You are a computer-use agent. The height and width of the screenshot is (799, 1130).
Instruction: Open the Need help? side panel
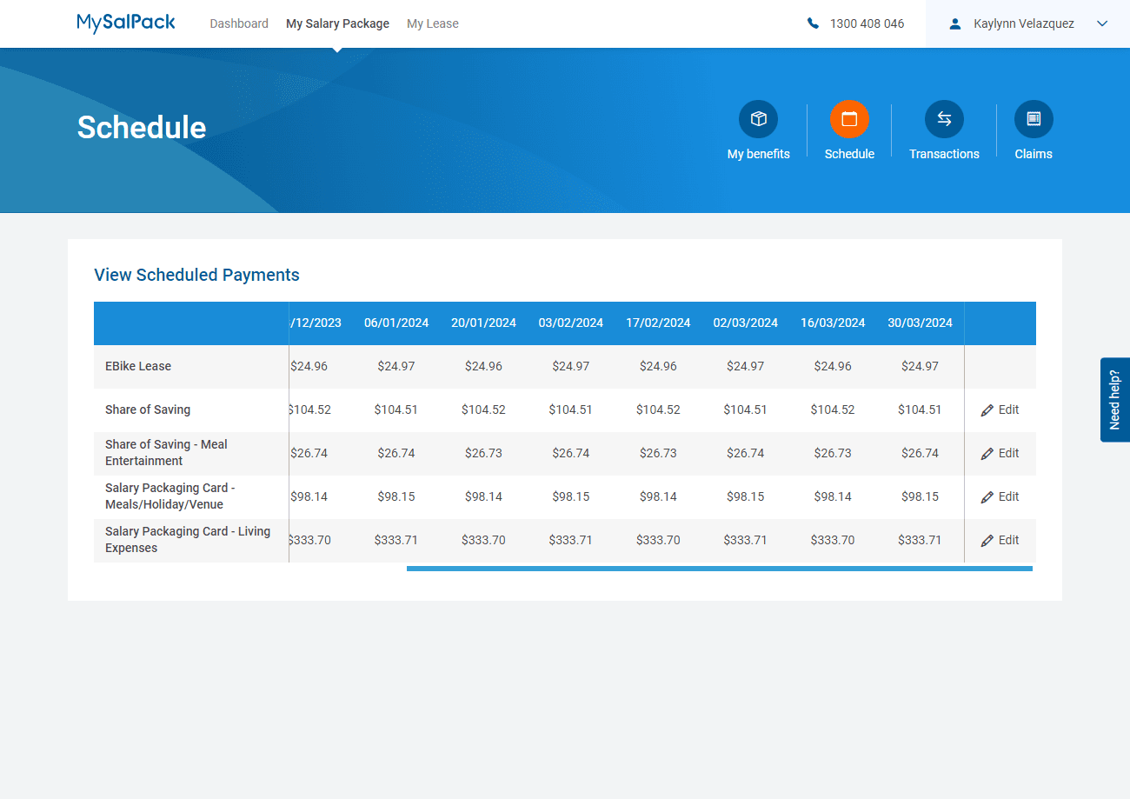1115,400
